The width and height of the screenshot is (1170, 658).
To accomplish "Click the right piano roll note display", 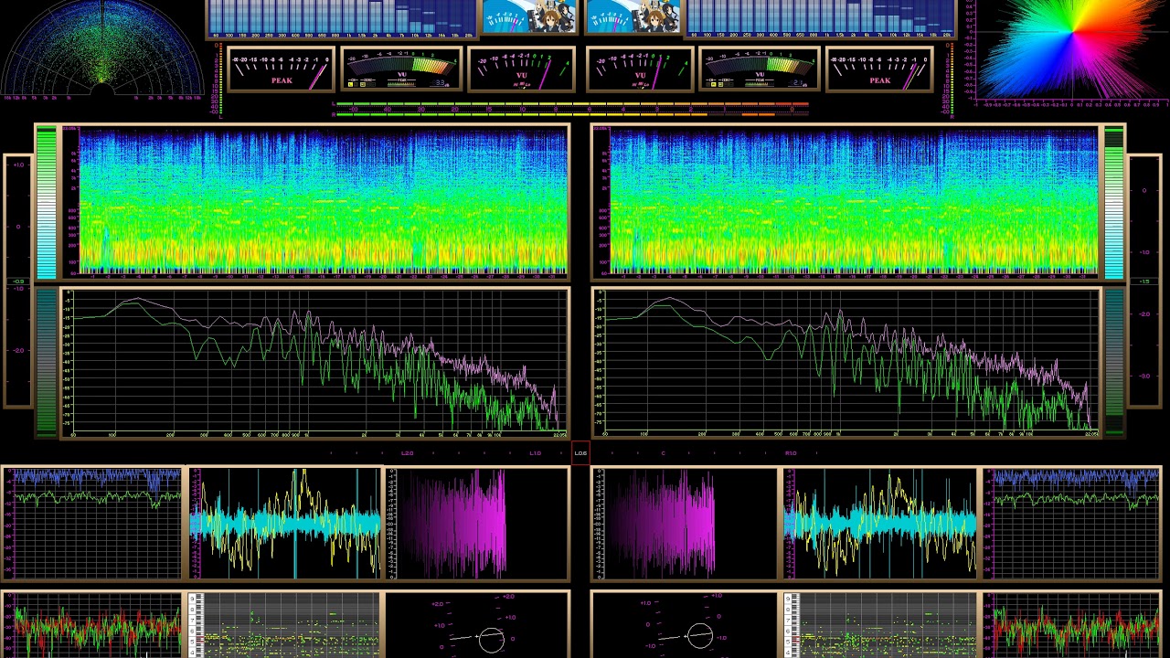I will pyautogui.click(x=880, y=625).
